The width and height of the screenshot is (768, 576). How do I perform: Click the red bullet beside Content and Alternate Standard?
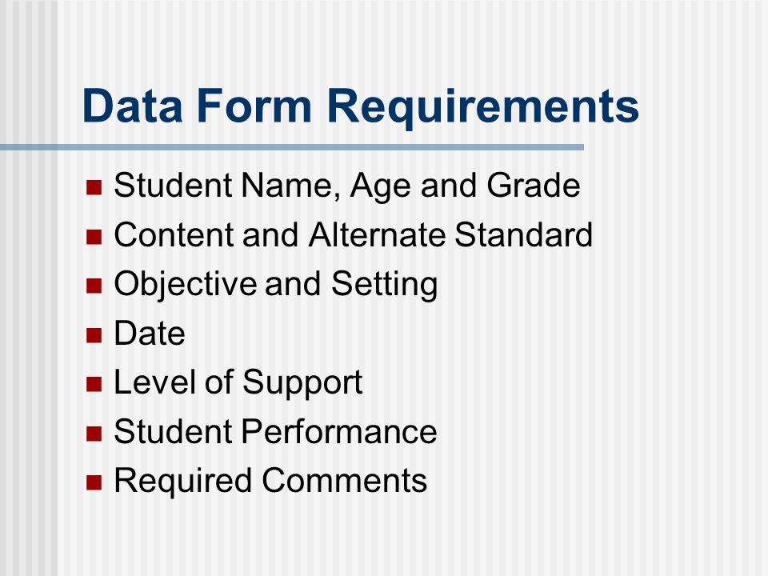coord(94,237)
